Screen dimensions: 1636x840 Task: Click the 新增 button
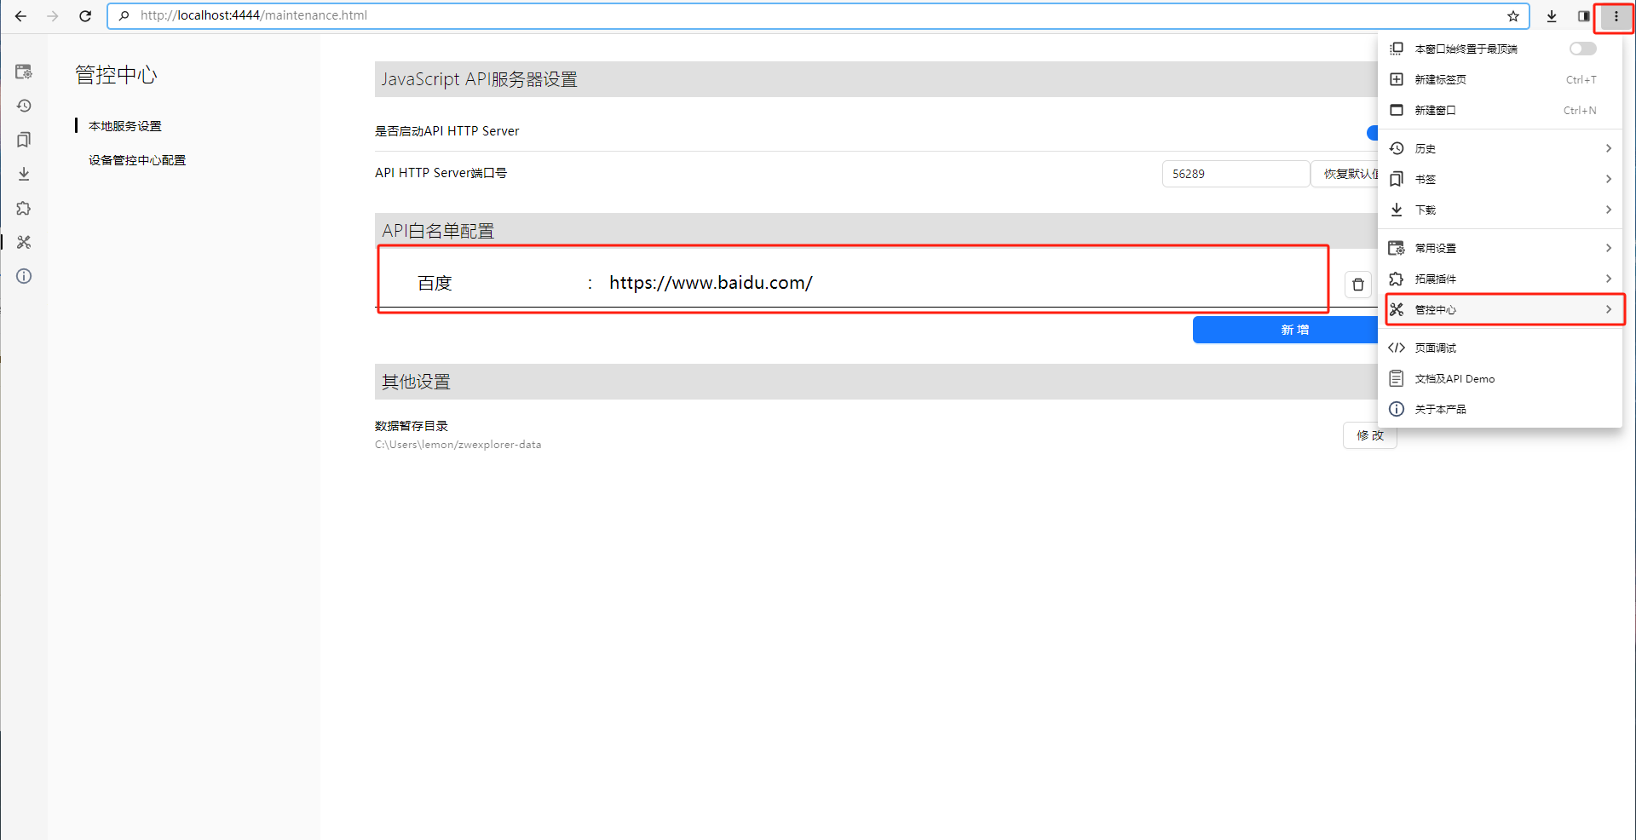pyautogui.click(x=1286, y=330)
